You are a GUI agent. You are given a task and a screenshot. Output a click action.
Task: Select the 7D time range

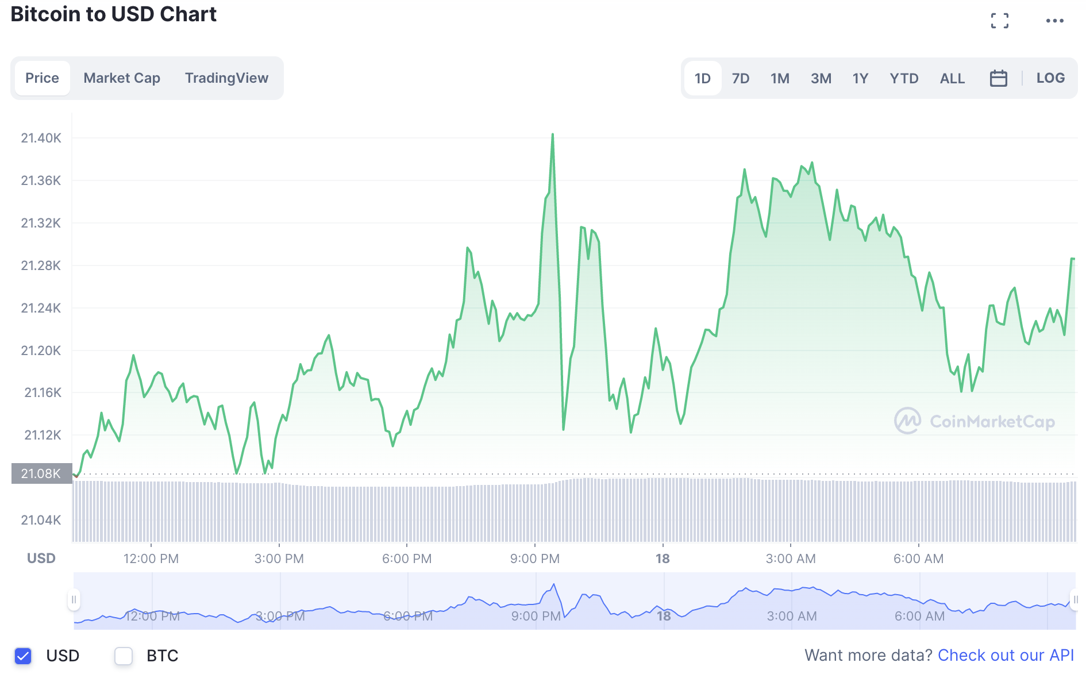point(741,78)
